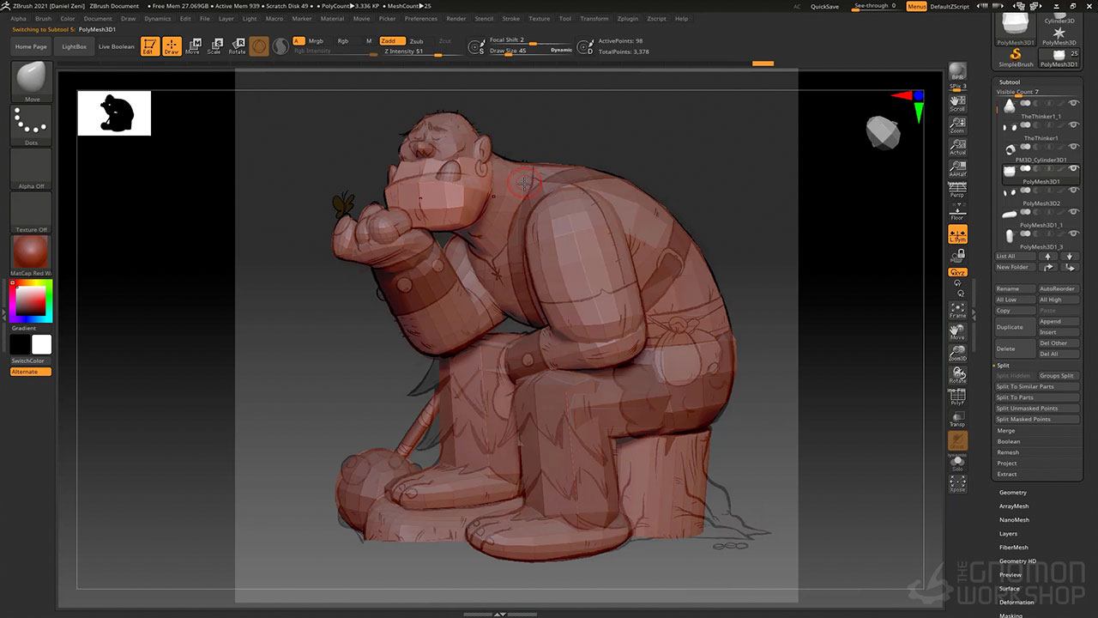Viewport: 1098px width, 618px height.
Task: Toggle the Ghost transparency button
Action: coord(957,440)
